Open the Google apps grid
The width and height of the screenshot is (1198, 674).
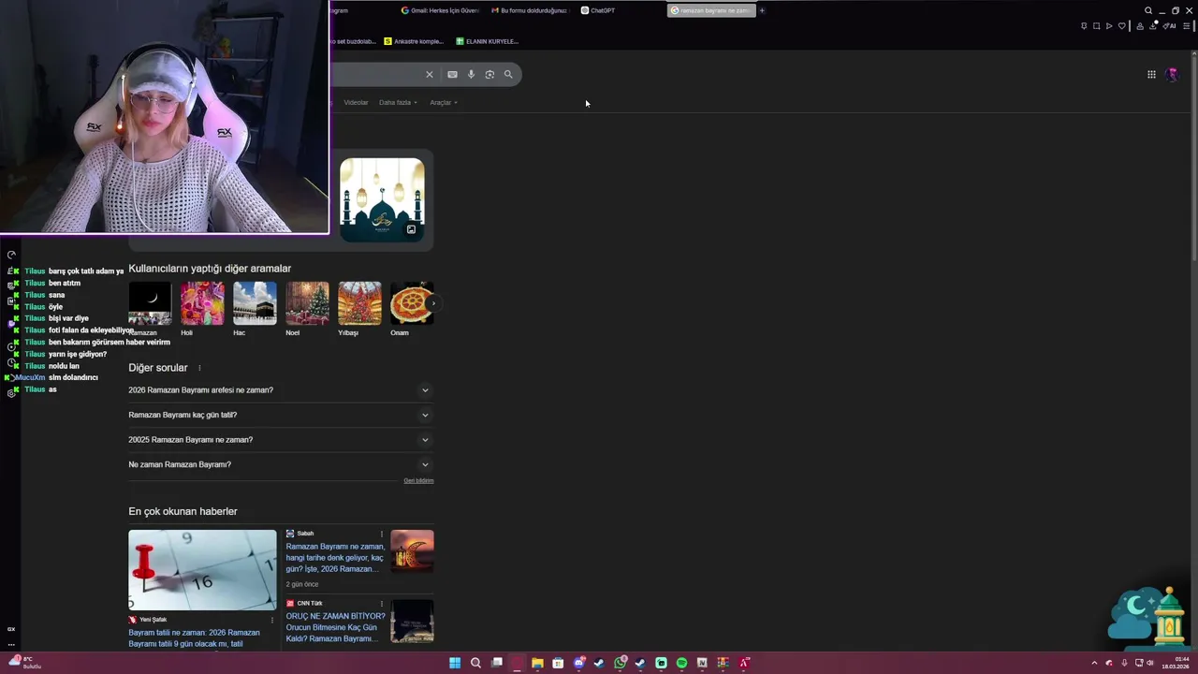click(x=1151, y=74)
